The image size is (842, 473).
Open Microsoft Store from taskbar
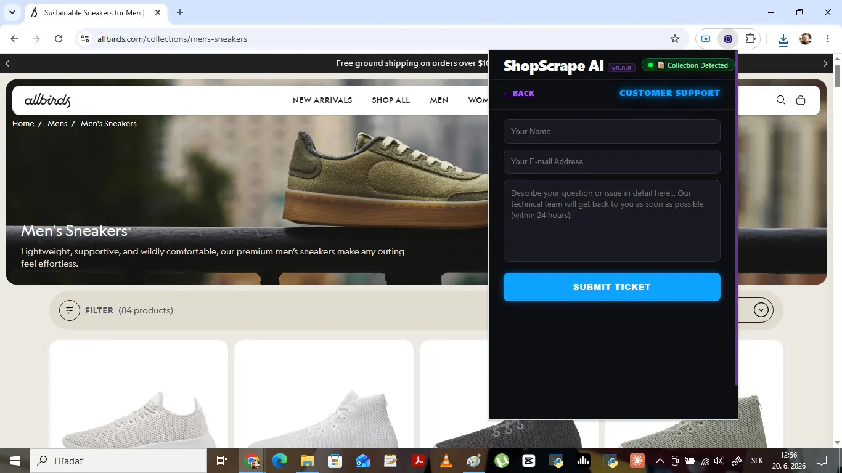[335, 461]
